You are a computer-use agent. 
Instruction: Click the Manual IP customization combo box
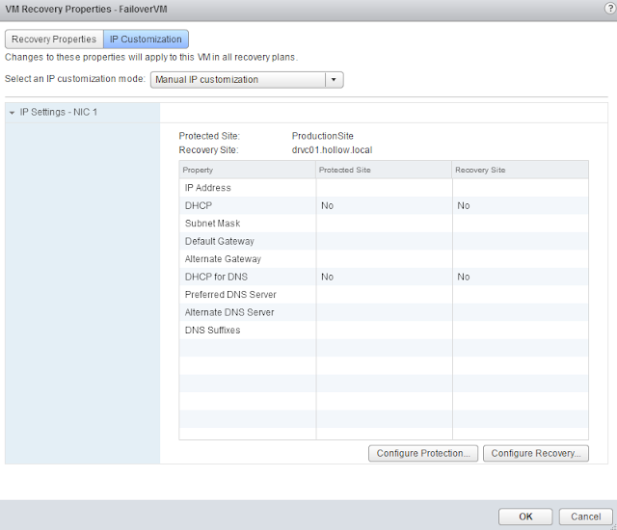[247, 79]
